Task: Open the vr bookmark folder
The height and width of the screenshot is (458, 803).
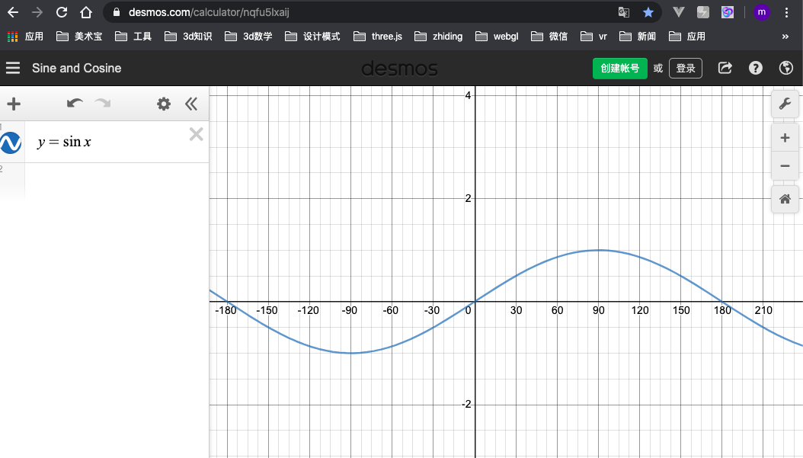Action: coord(593,37)
